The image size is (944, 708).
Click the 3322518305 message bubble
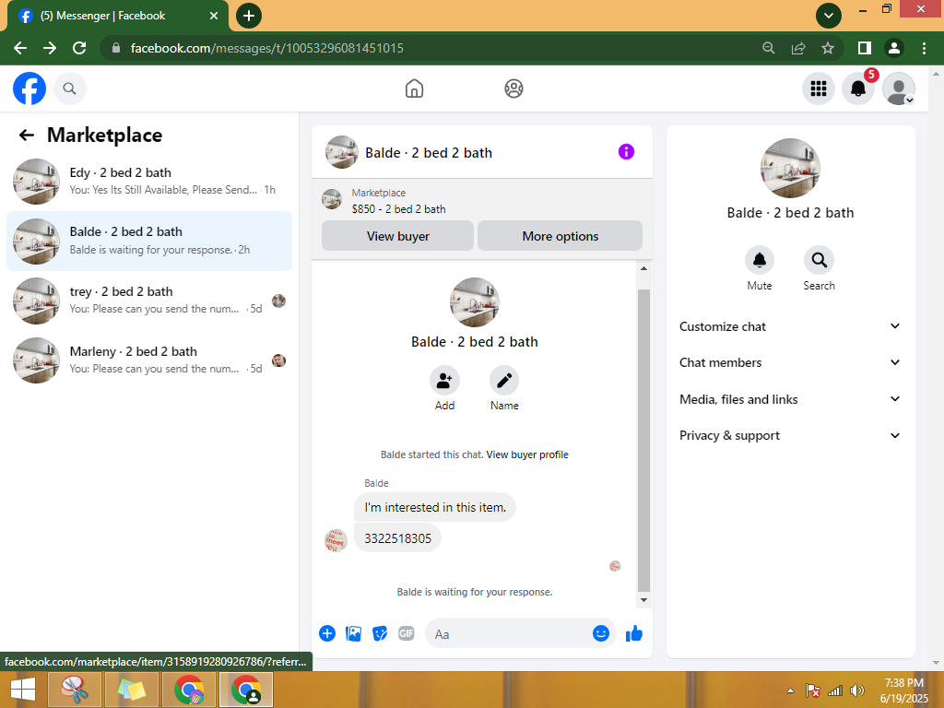(x=397, y=538)
